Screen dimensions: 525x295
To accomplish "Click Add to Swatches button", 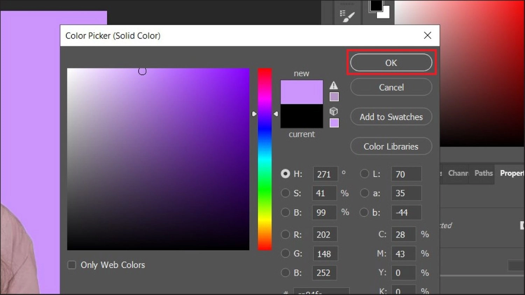I will tap(391, 117).
